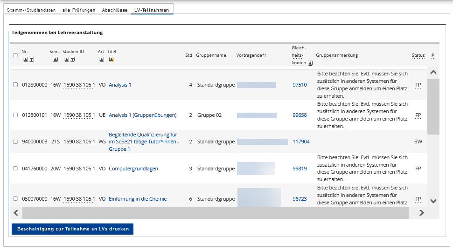Click Vortragende*r column header
Viewport: 453px width, 250px height.
(x=251, y=55)
